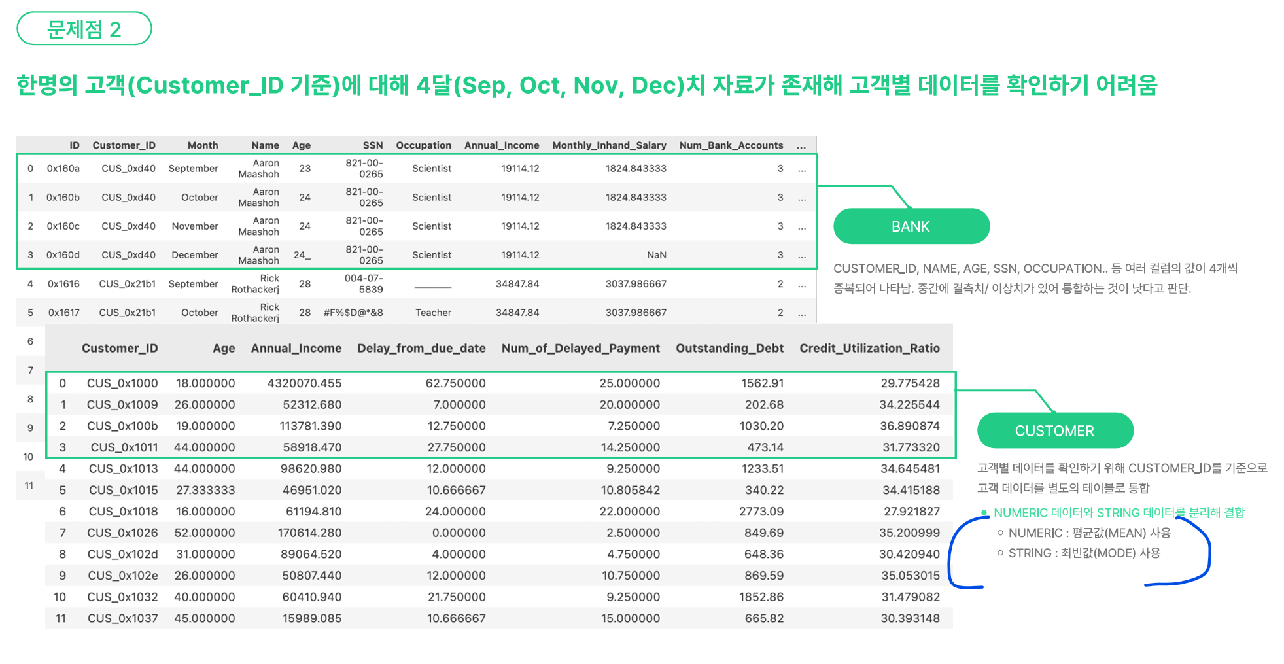This screenshot has width=1284, height=664.
Task: Click credit ratio value 30.393148
Action: (910, 618)
